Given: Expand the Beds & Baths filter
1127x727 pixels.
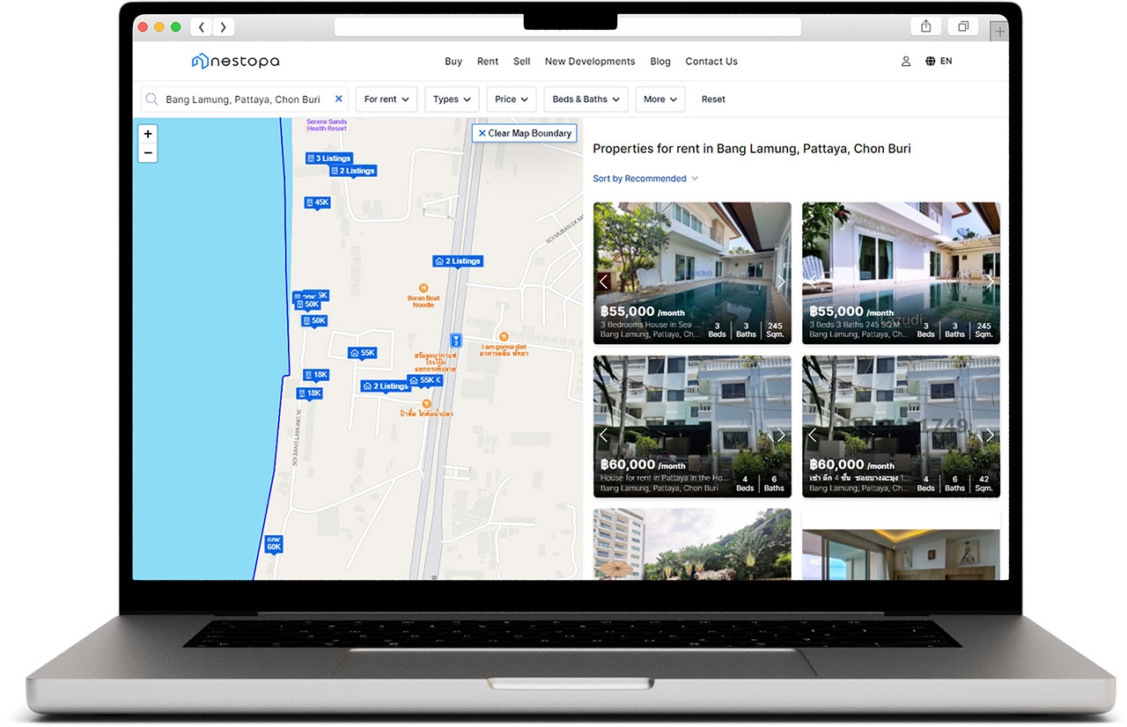Looking at the screenshot, I should coord(586,99).
